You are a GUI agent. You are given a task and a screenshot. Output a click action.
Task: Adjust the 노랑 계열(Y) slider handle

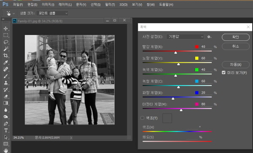(178, 64)
